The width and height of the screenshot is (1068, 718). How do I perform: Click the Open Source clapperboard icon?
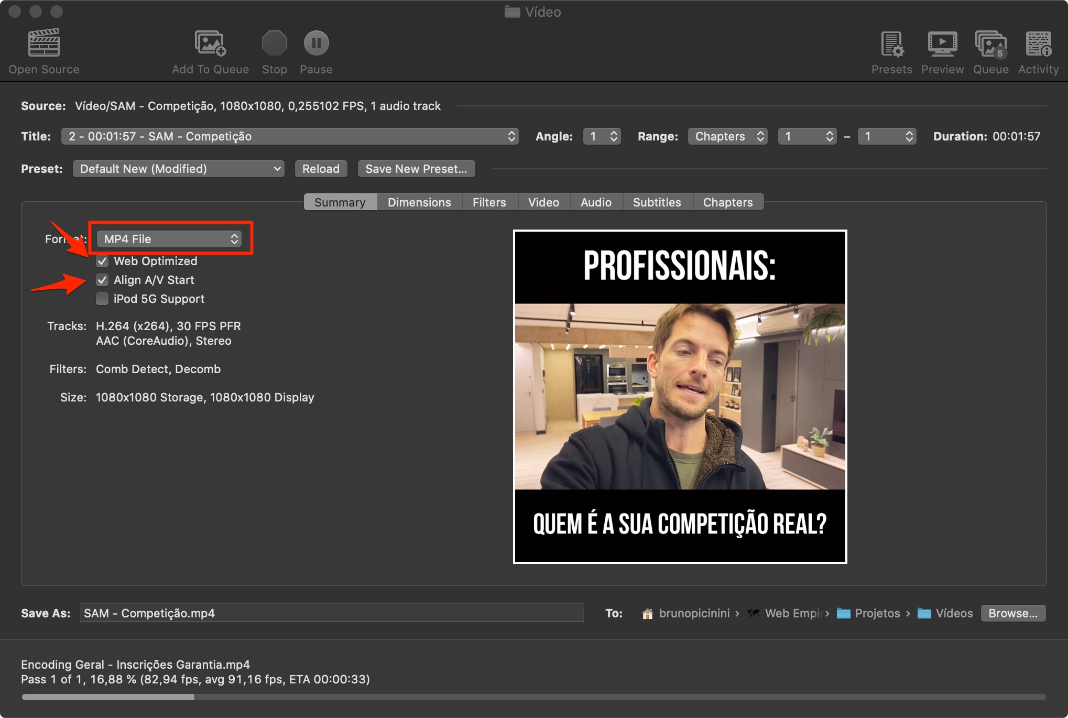click(44, 43)
